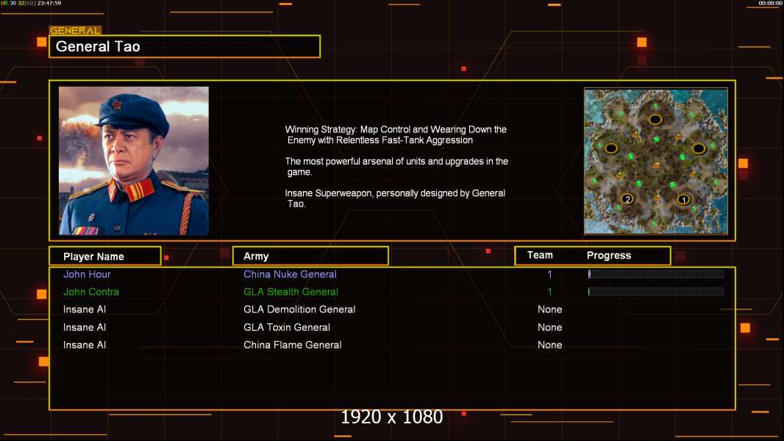Click China Nuke General army entry

tap(290, 274)
